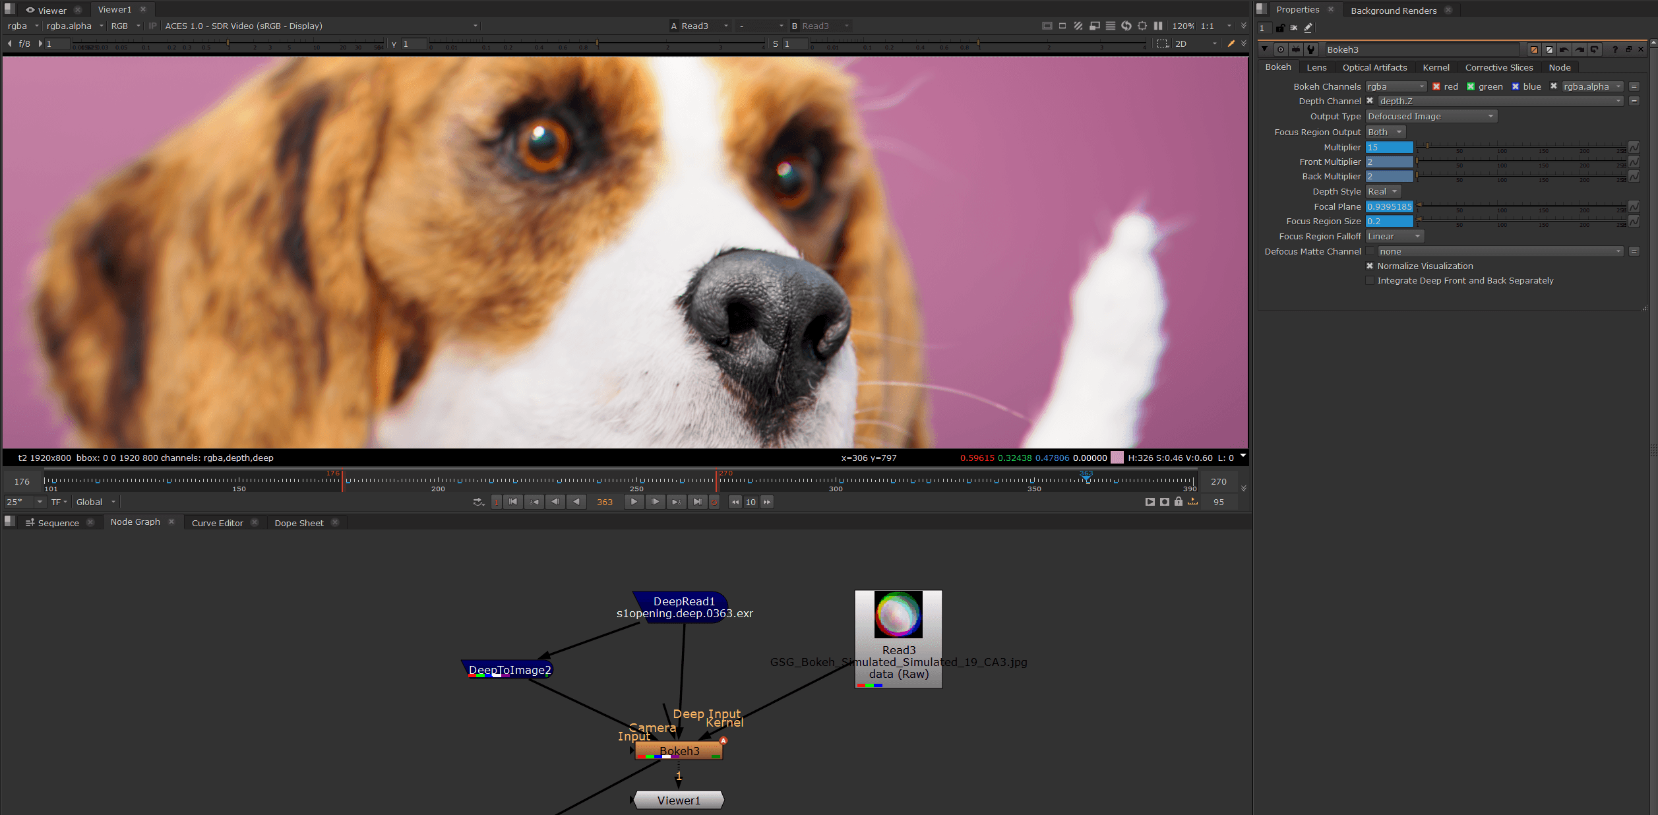Click the redo arrow in Bokeh3 properties
Viewport: 1658px width, 815px height.
click(x=1580, y=49)
